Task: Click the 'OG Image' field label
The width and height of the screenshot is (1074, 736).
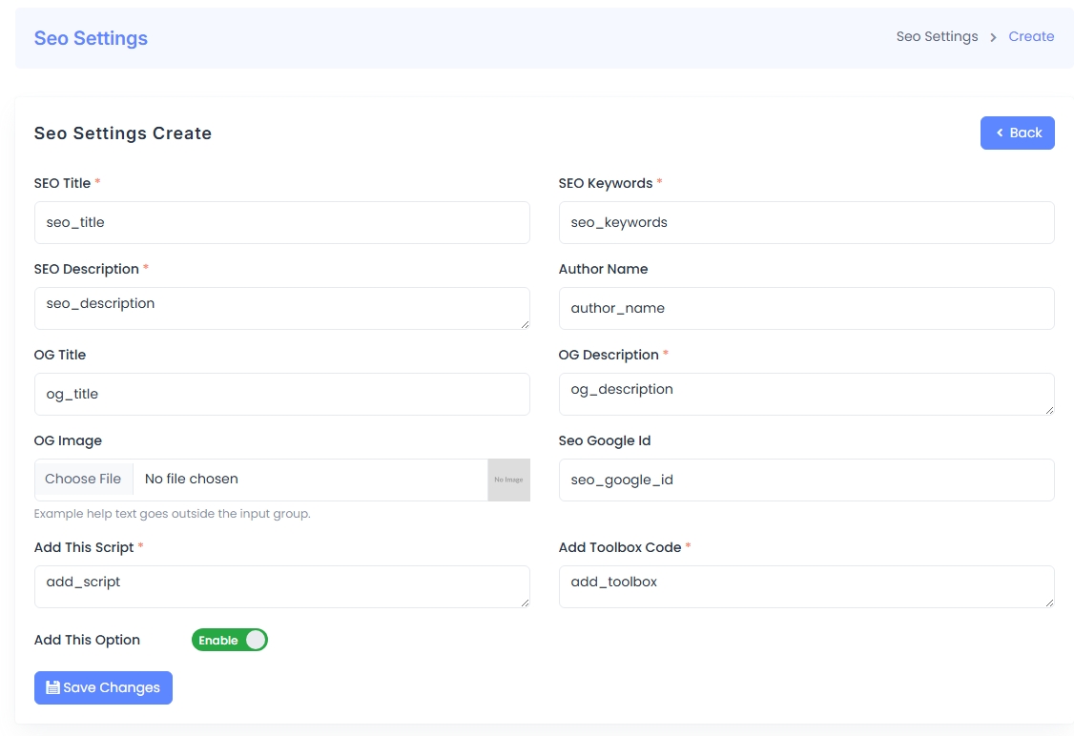Action: (68, 440)
